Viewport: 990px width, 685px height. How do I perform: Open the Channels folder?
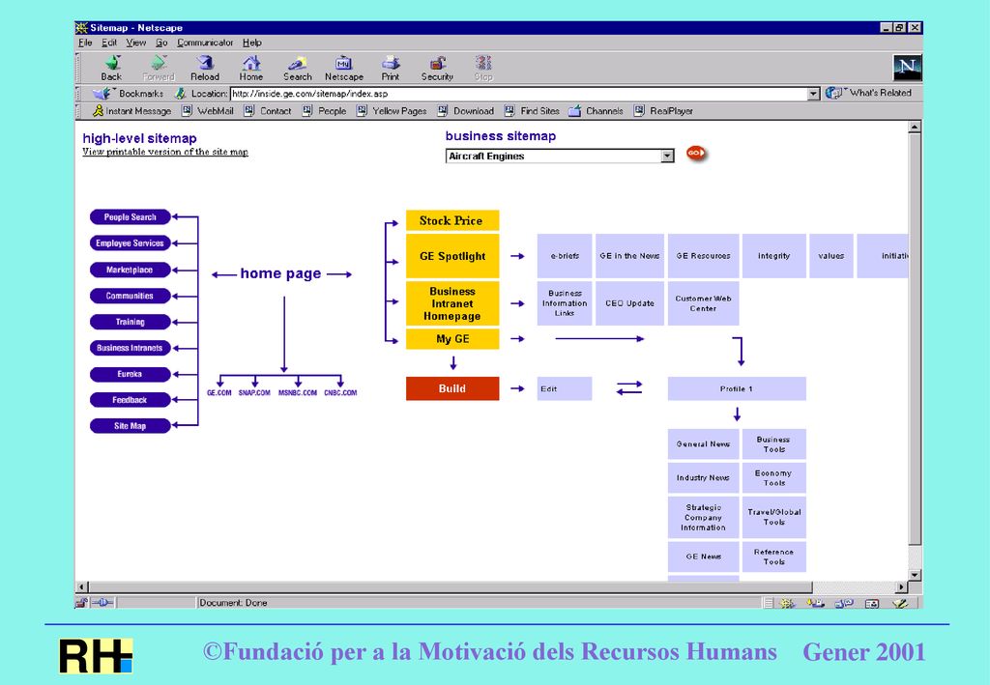point(596,111)
